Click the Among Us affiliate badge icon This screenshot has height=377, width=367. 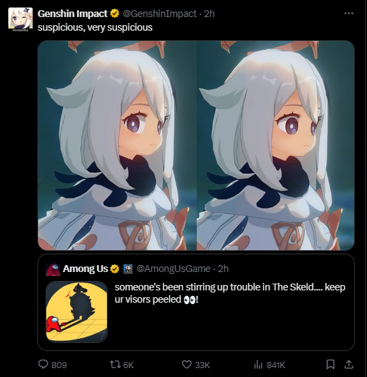[128, 269]
